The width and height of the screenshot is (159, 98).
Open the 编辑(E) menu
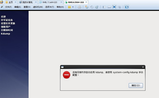18,7
